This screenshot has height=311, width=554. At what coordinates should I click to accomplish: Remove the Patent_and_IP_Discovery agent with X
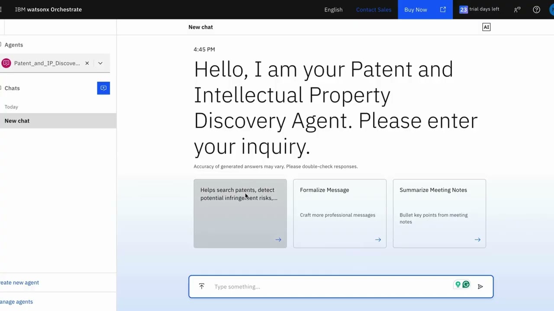coord(87,63)
